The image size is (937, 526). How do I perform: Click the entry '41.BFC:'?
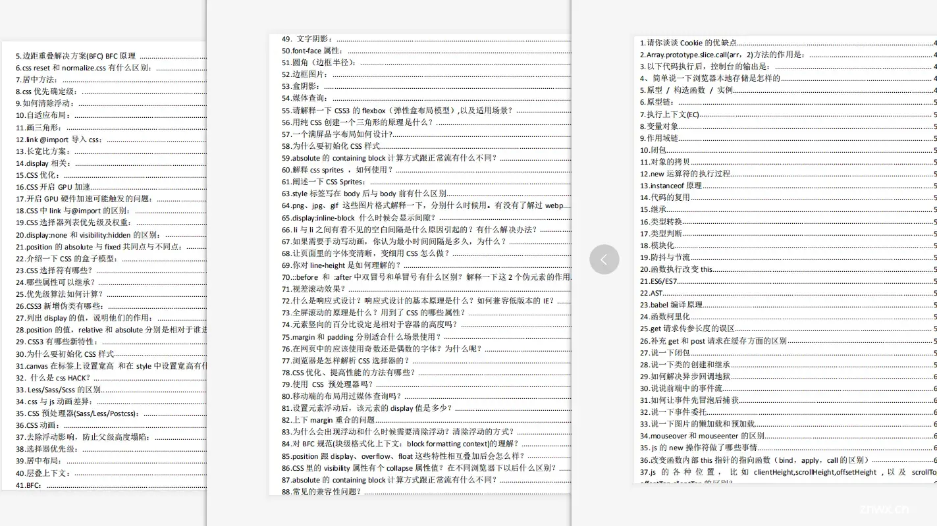coord(111,485)
